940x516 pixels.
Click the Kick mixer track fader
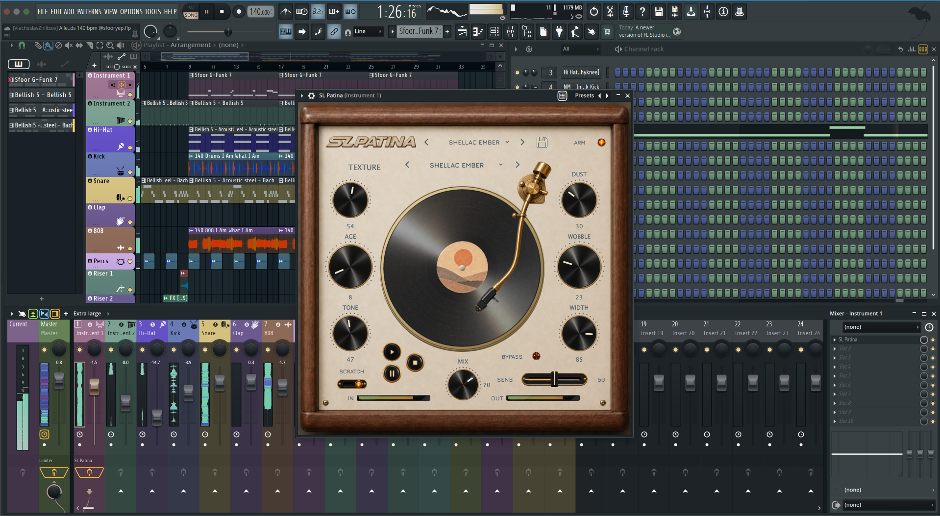click(188, 393)
